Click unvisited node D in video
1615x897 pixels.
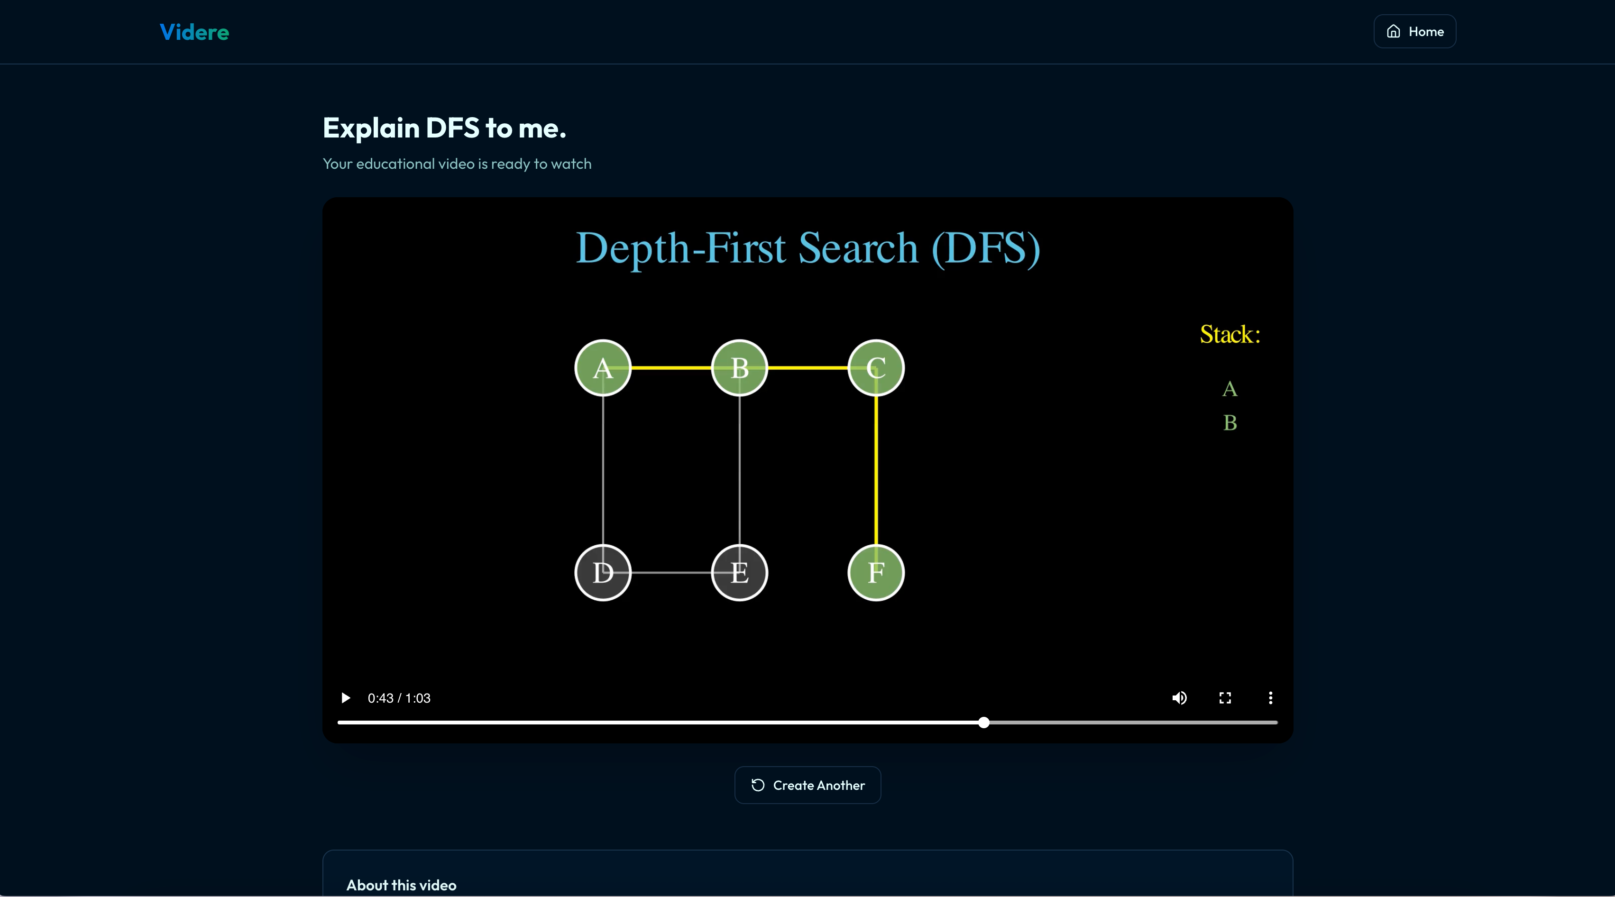pos(603,572)
